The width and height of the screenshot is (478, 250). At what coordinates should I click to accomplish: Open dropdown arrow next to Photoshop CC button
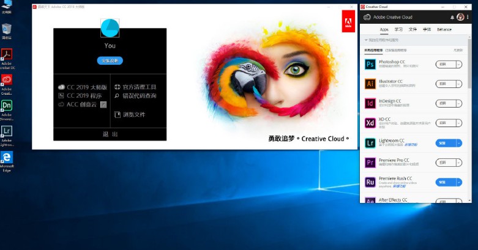coord(459,64)
